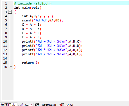Click the printf line for addition result
The image size is (129, 106).
pos(52,41)
